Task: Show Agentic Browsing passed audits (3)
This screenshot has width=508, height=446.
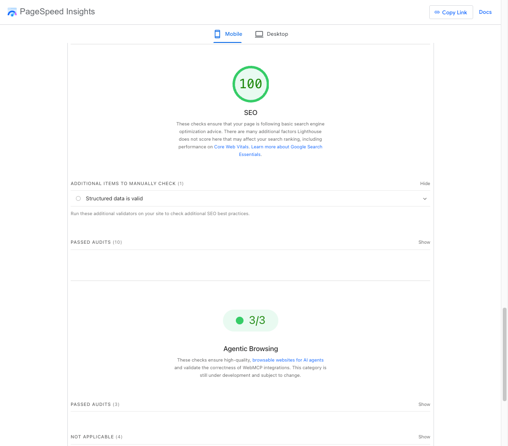Action: click(x=424, y=404)
